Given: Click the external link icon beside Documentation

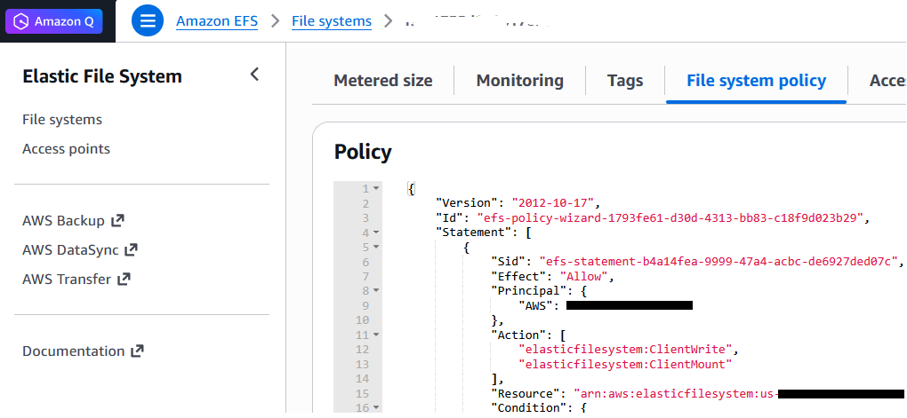Looking at the screenshot, I should click(x=137, y=351).
